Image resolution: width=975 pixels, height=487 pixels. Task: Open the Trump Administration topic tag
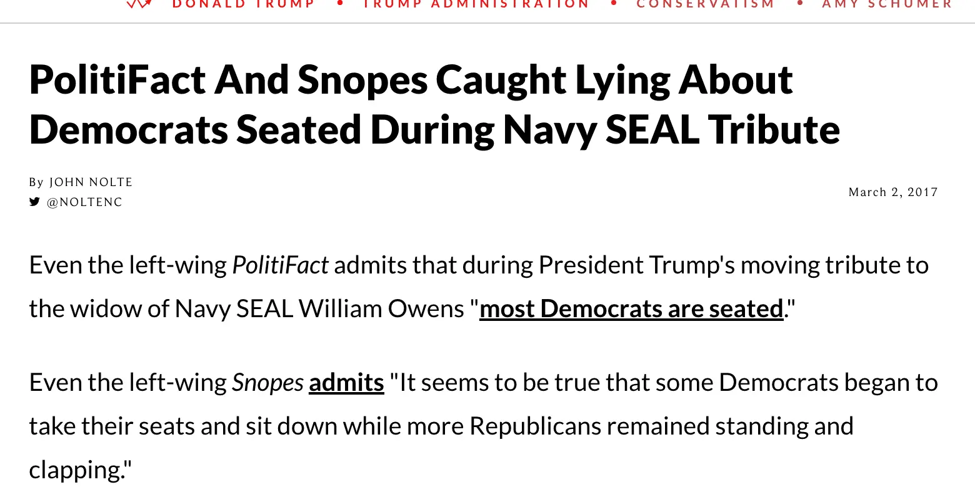(476, 4)
